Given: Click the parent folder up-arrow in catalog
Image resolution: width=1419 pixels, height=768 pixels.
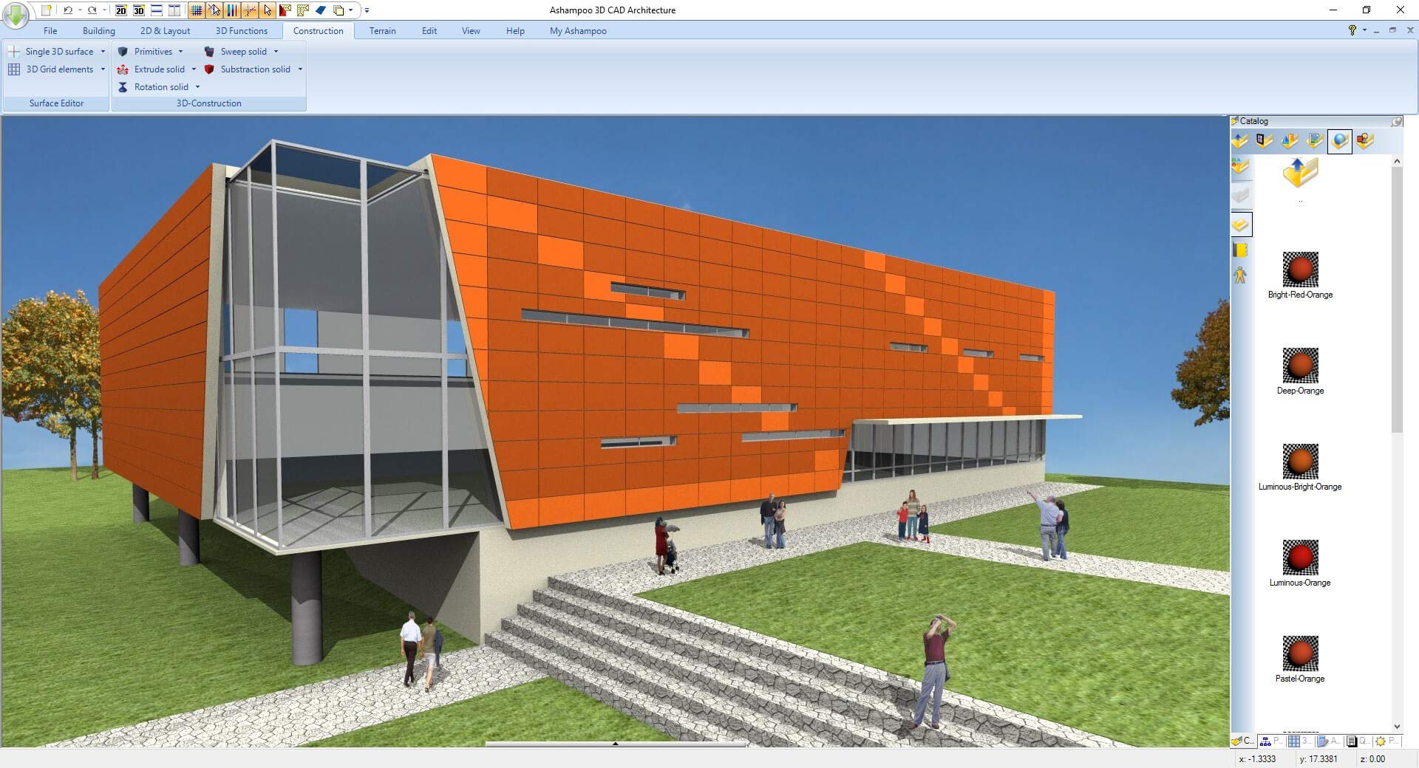Looking at the screenshot, I should pos(1300,174).
